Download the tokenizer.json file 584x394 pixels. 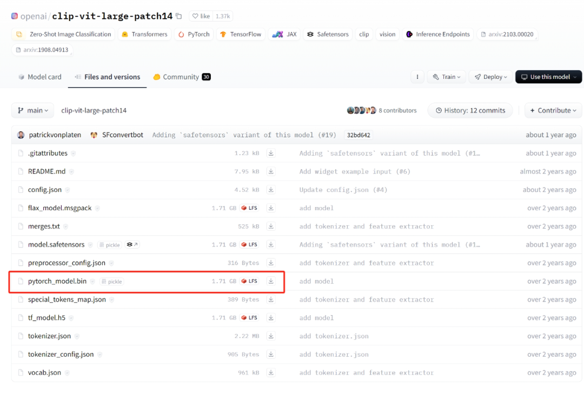(271, 336)
